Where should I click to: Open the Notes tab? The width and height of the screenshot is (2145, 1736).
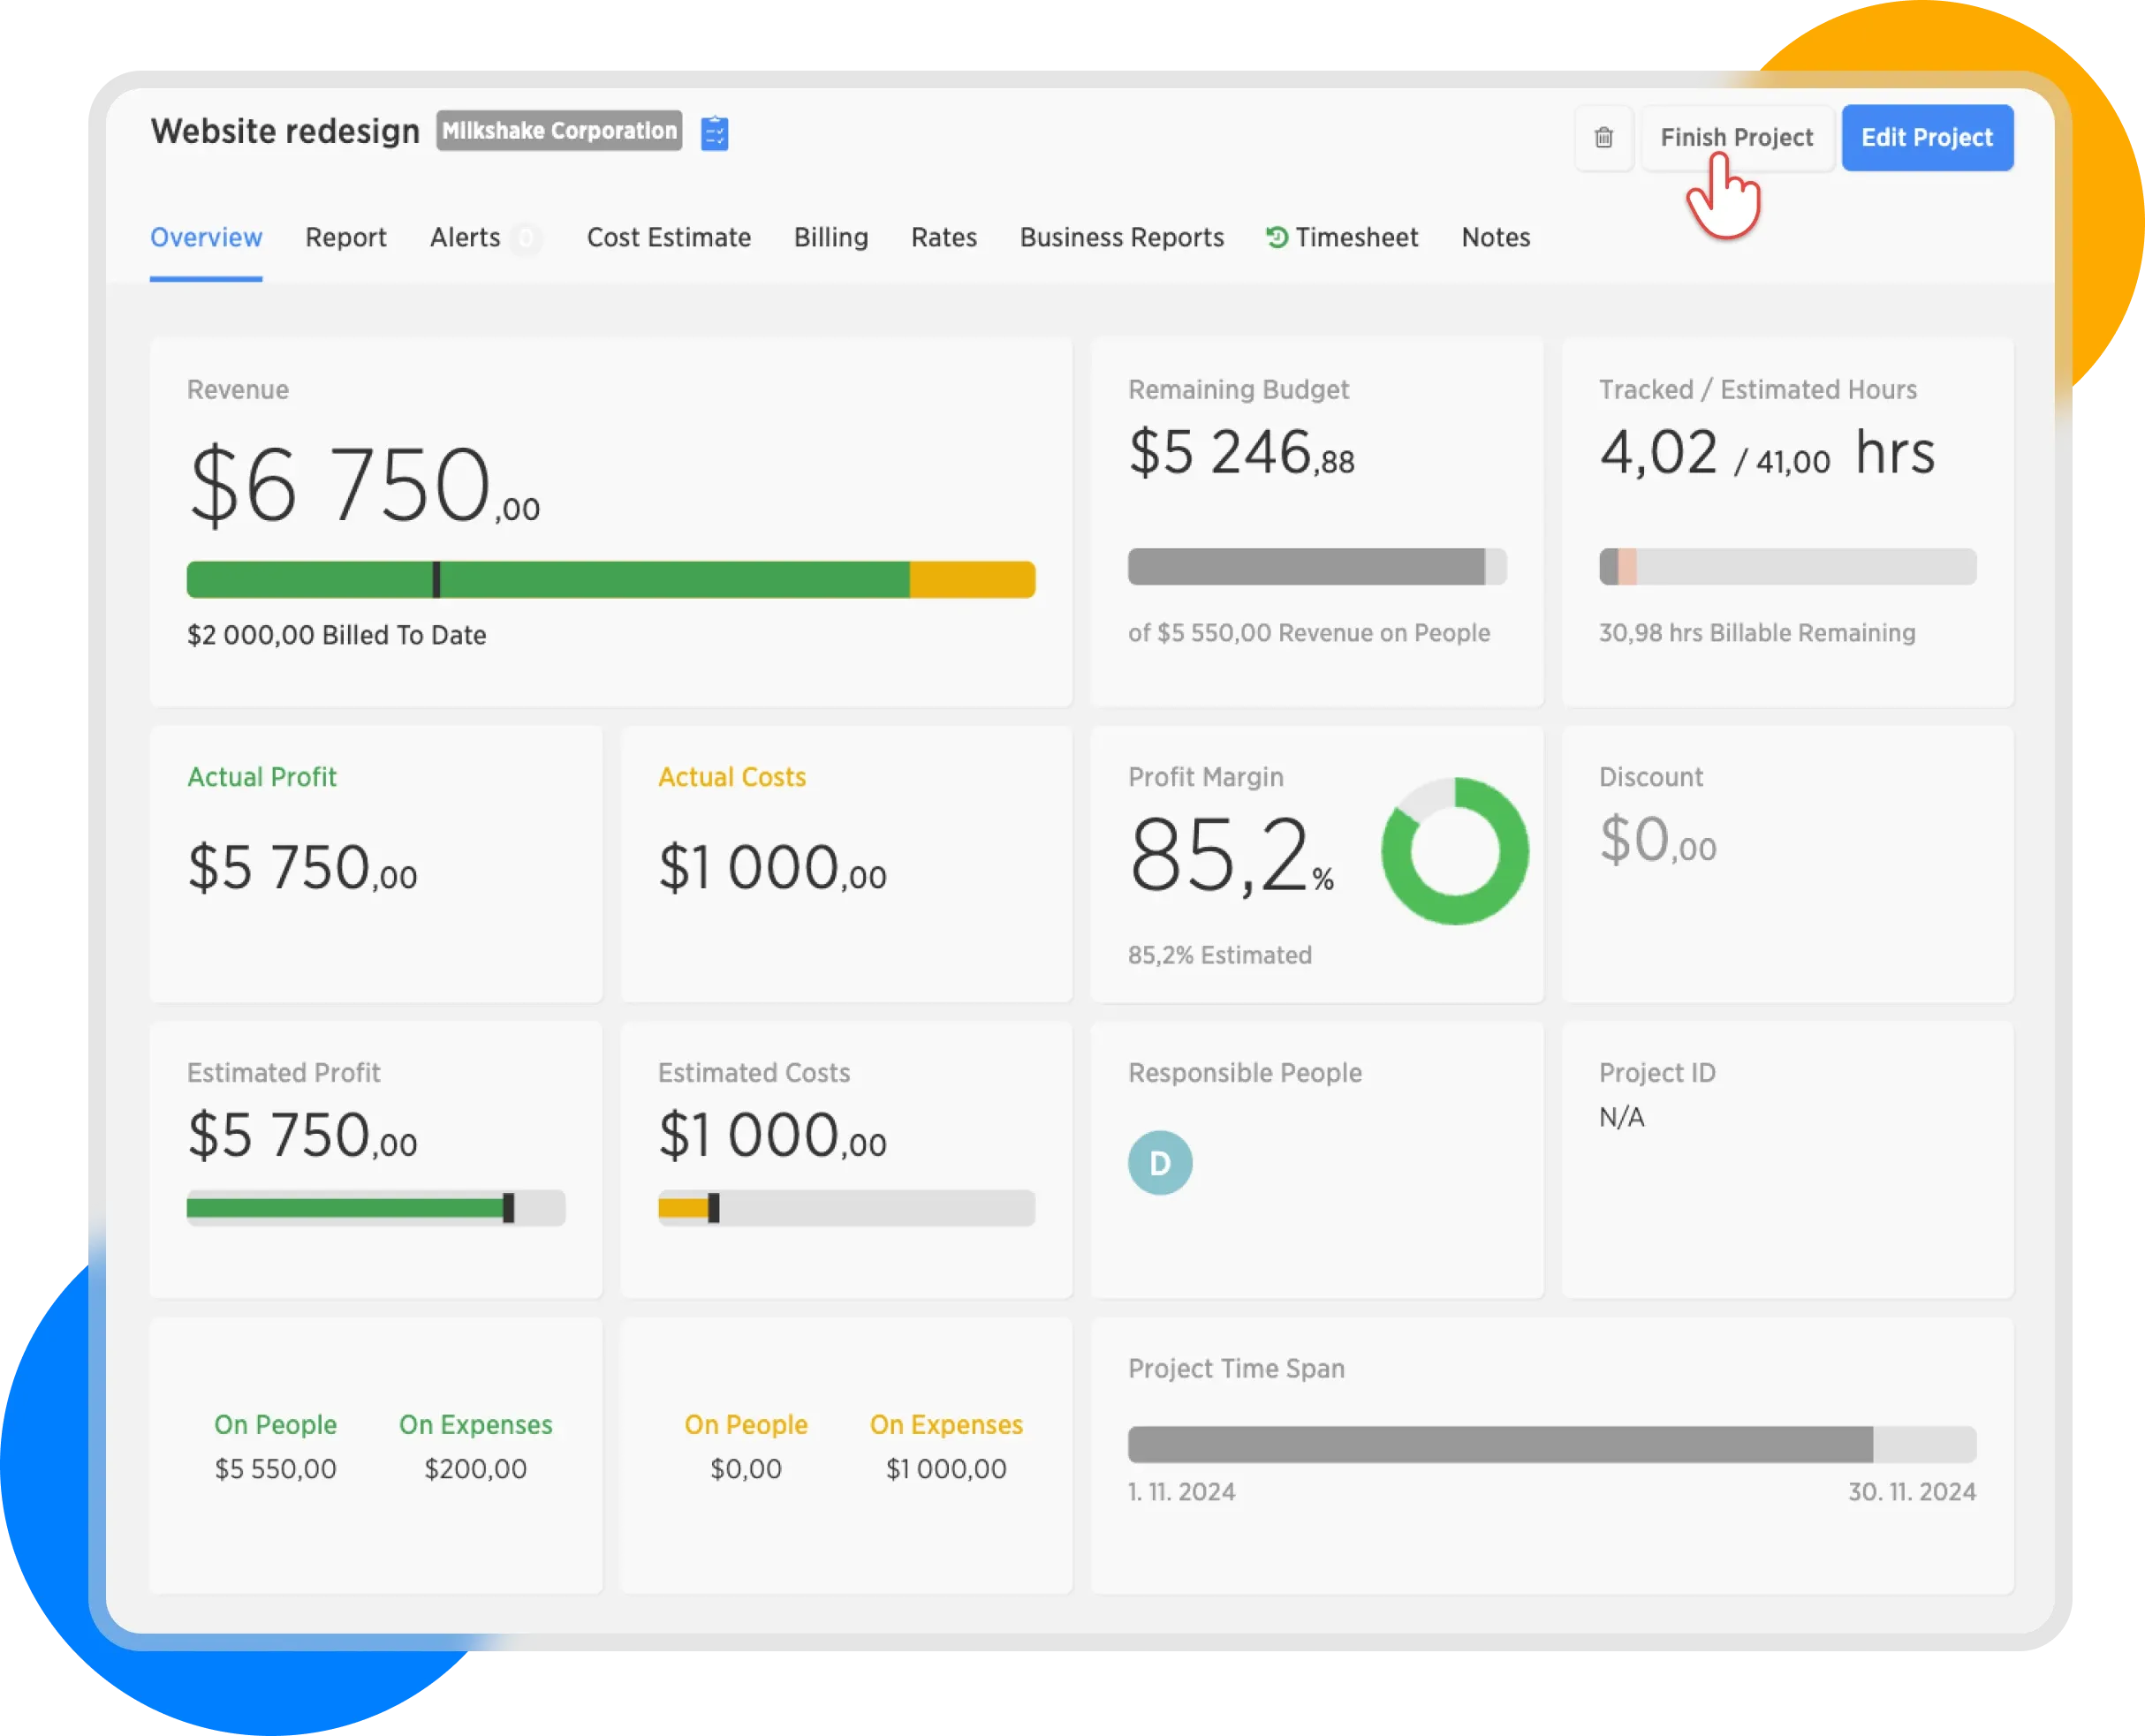(1495, 238)
